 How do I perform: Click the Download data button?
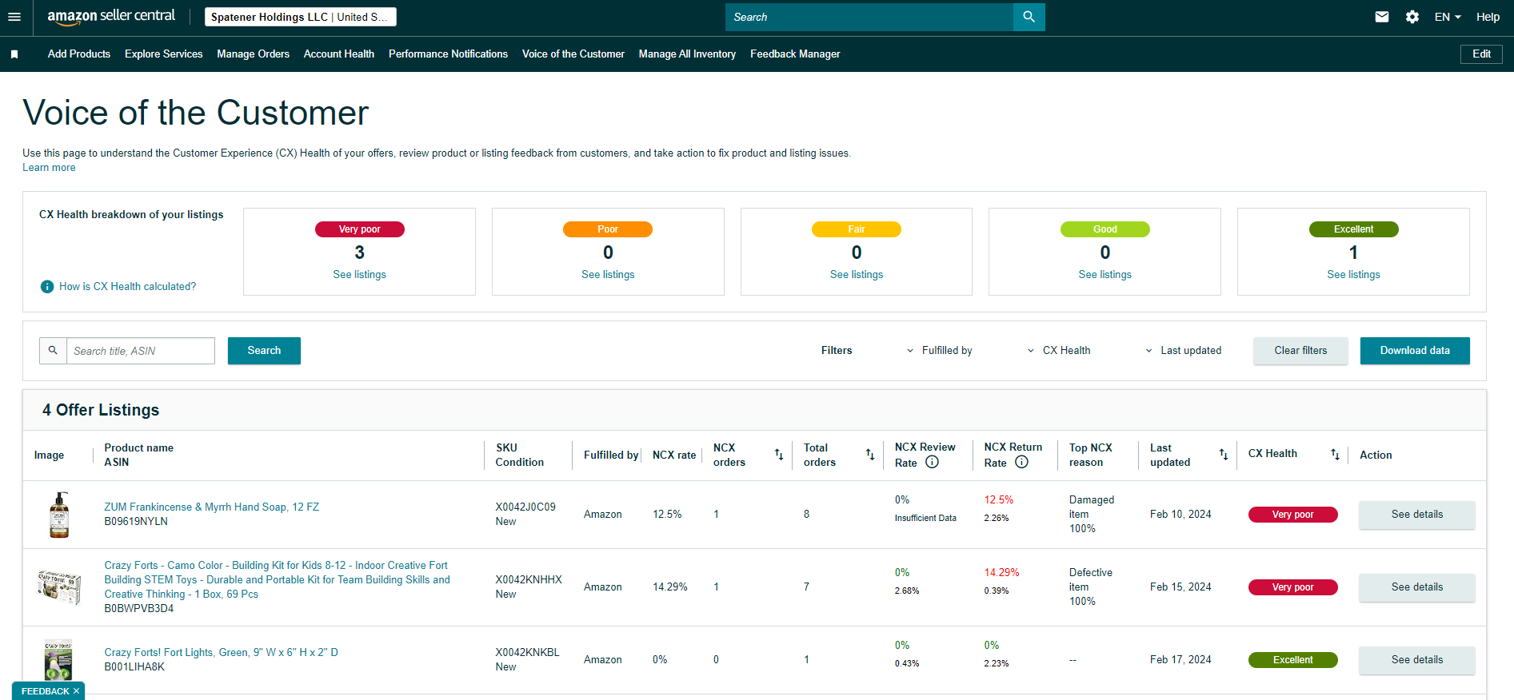tap(1415, 351)
